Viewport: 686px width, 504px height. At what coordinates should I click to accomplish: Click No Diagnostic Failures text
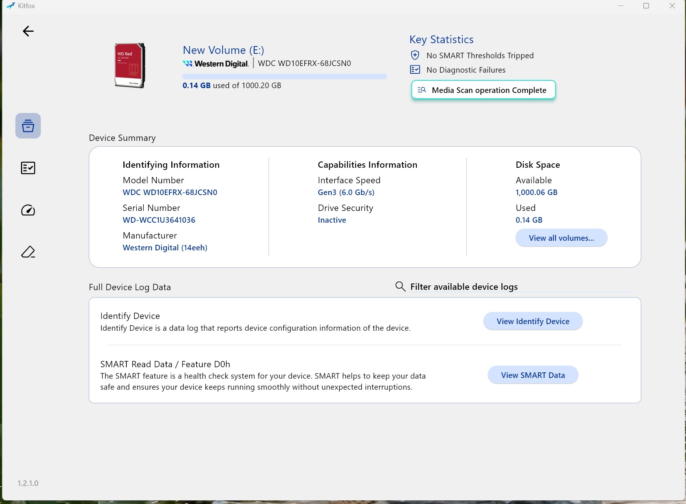(466, 70)
